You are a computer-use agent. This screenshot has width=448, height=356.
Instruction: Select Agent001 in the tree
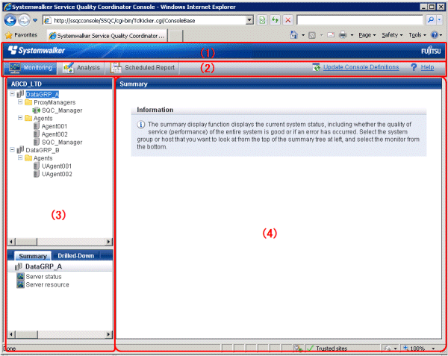pos(55,126)
